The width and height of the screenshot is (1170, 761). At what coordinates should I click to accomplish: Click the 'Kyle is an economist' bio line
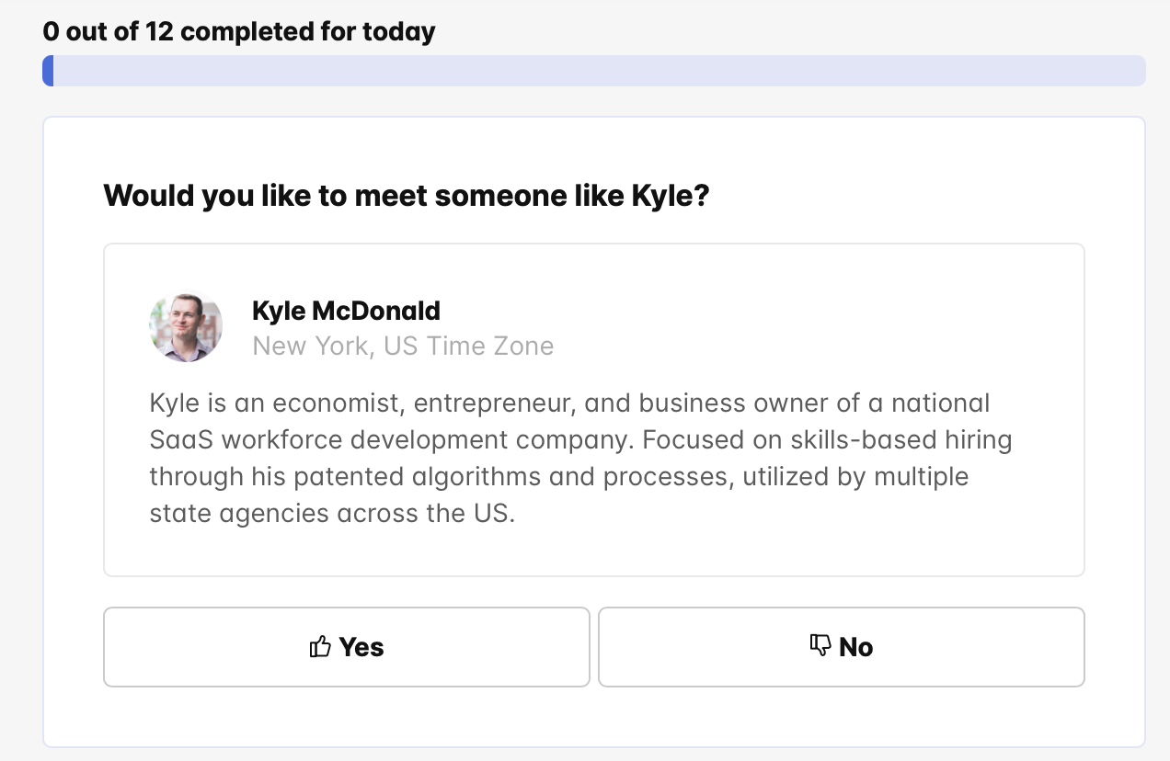pos(568,403)
